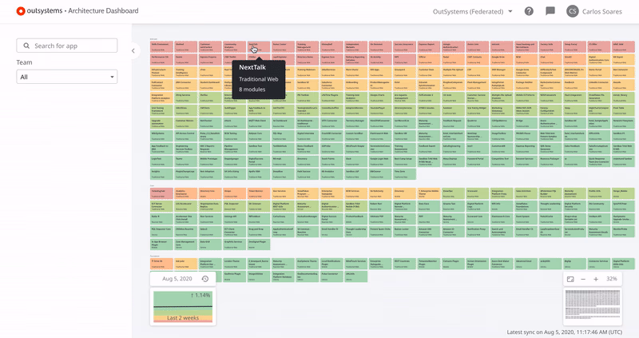639x338 pixels.
Task: Click the search magnifier icon
Action: [x=26, y=46]
